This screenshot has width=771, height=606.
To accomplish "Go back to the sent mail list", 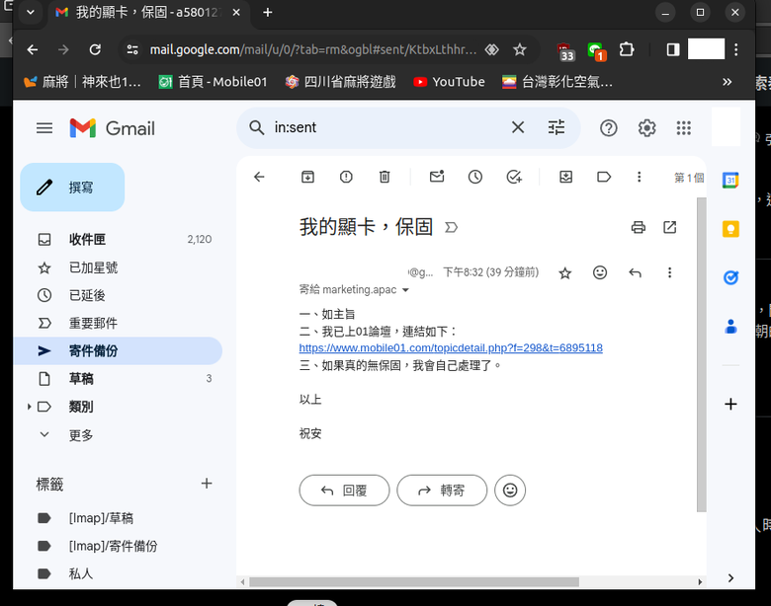I will point(259,177).
